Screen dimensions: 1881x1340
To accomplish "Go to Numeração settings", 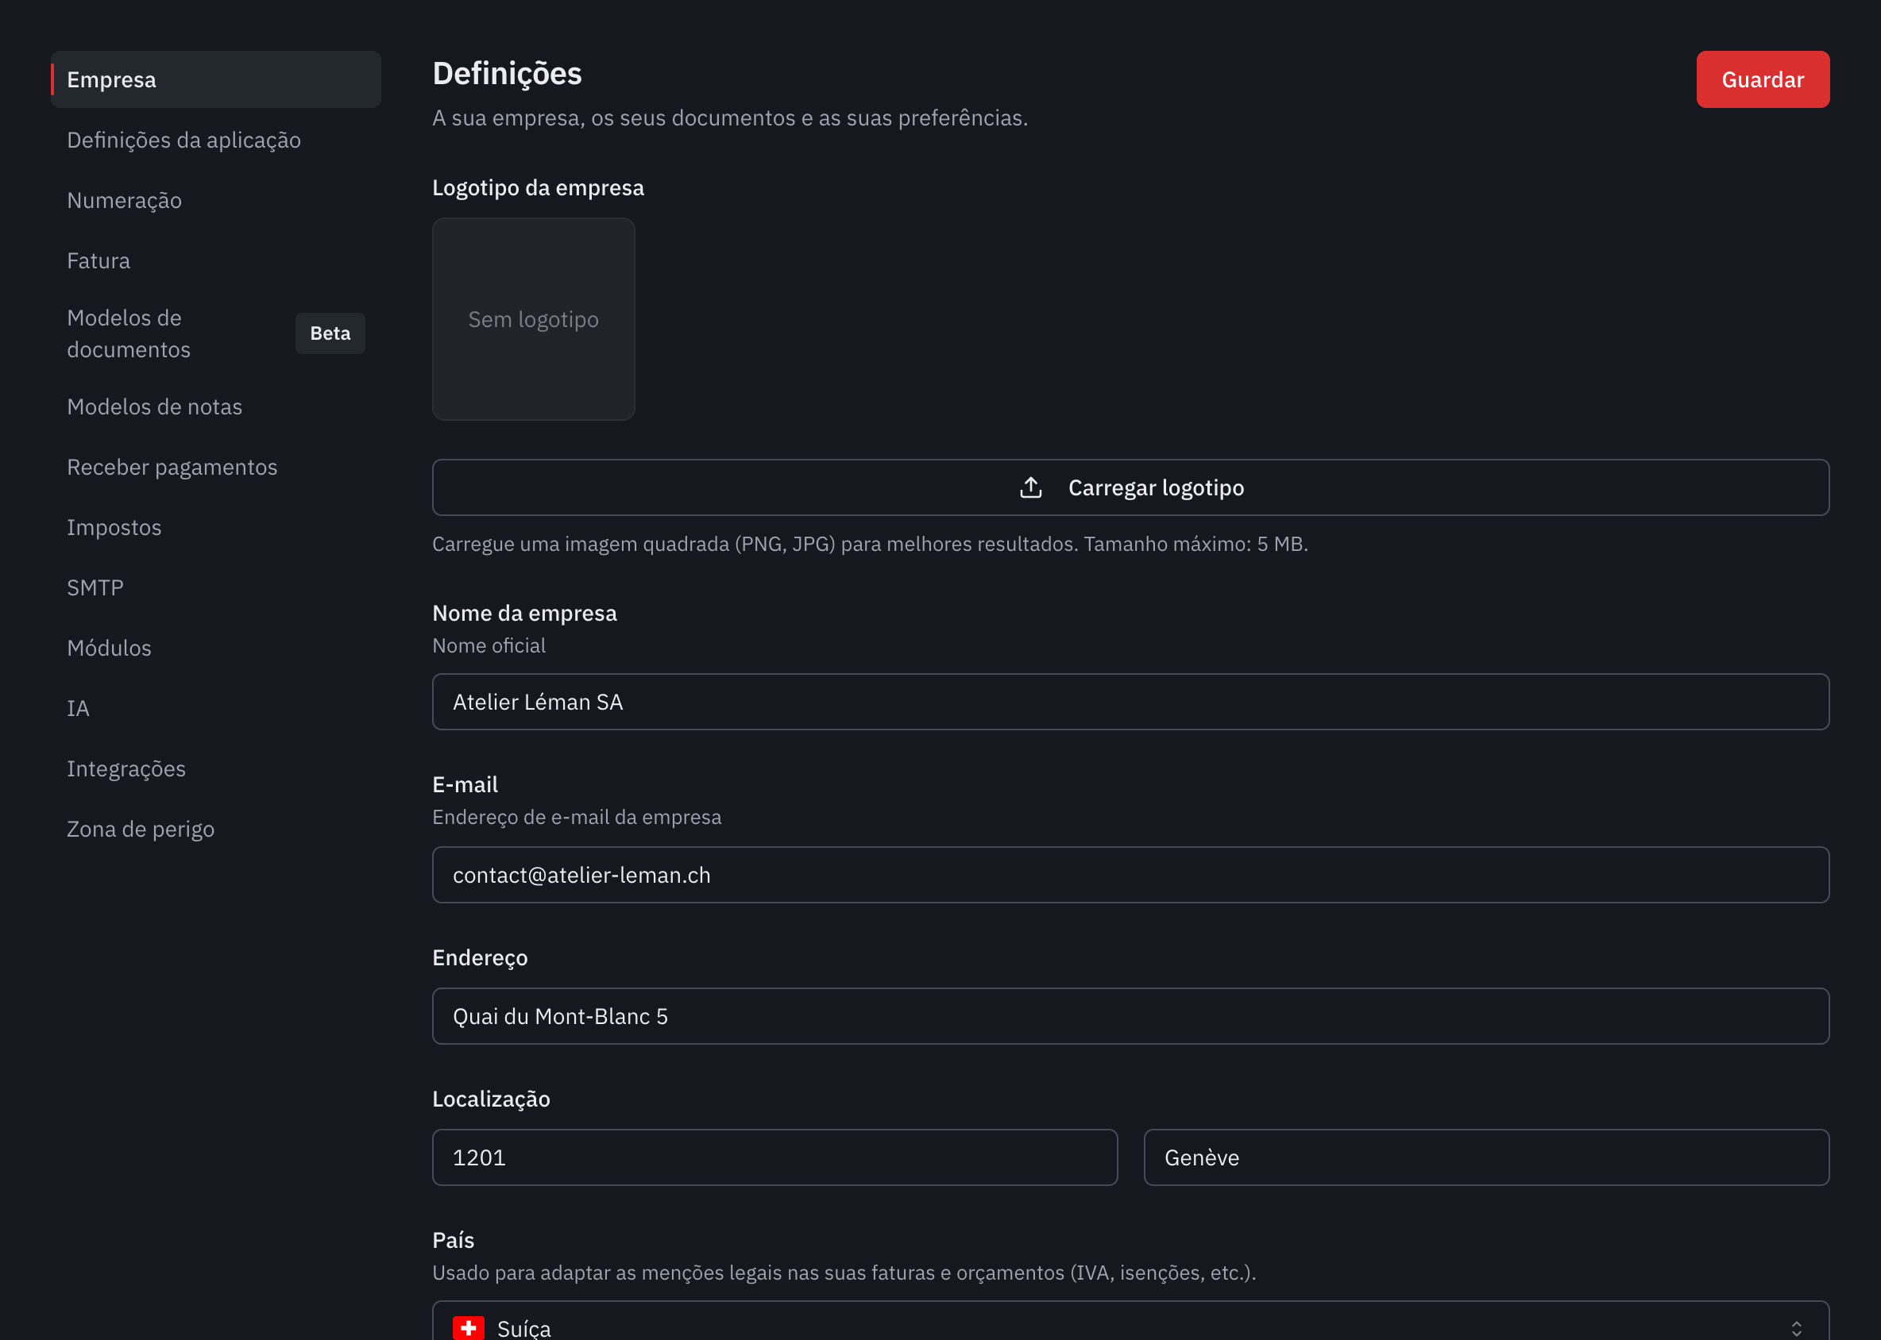I will click(215, 200).
